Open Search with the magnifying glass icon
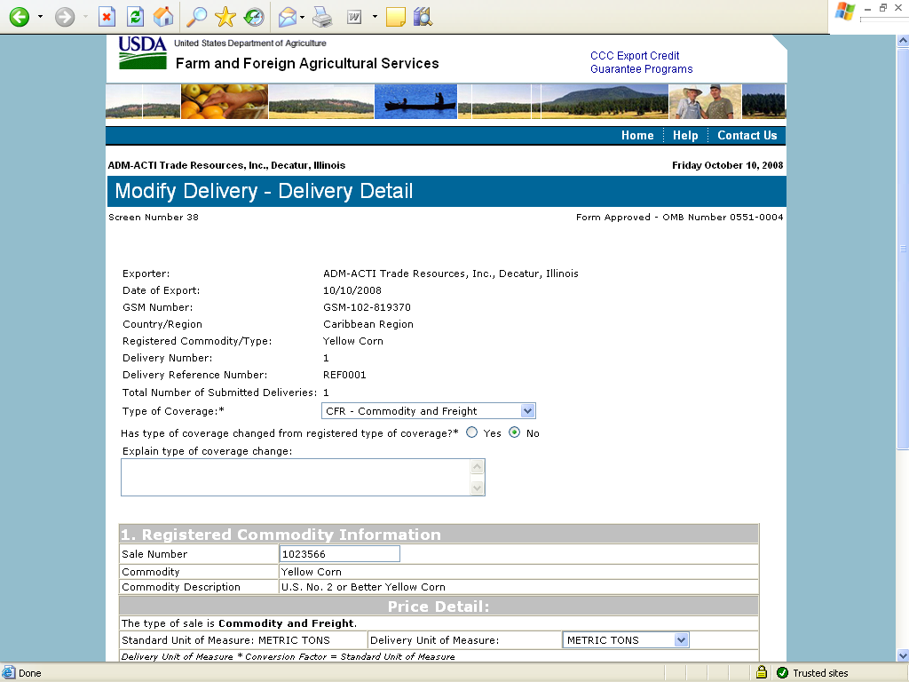Screen dimensions: 909x682 click(x=196, y=17)
